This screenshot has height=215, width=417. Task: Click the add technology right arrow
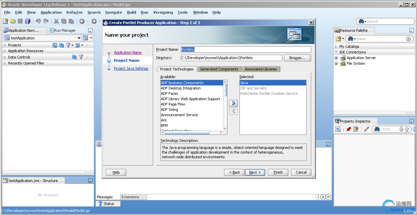coord(233,103)
